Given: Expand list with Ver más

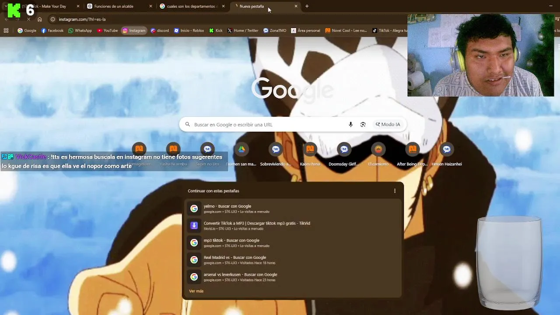Looking at the screenshot, I should click(196, 291).
